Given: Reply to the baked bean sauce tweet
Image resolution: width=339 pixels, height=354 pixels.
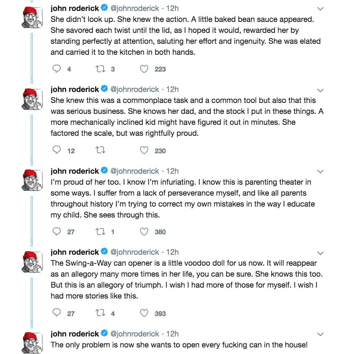Looking at the screenshot, I should pos(56,69).
